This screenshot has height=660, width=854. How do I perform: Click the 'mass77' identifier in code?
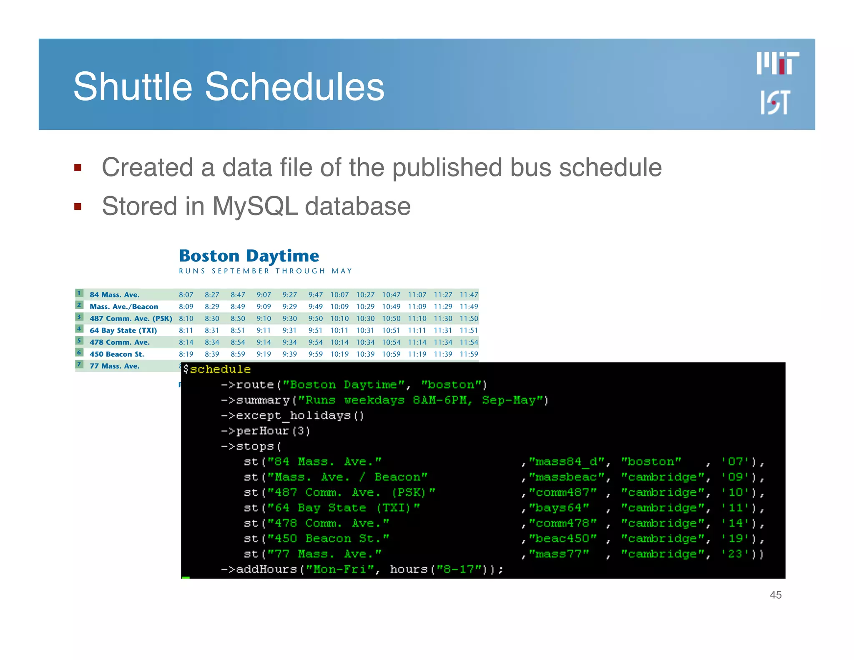click(x=559, y=554)
